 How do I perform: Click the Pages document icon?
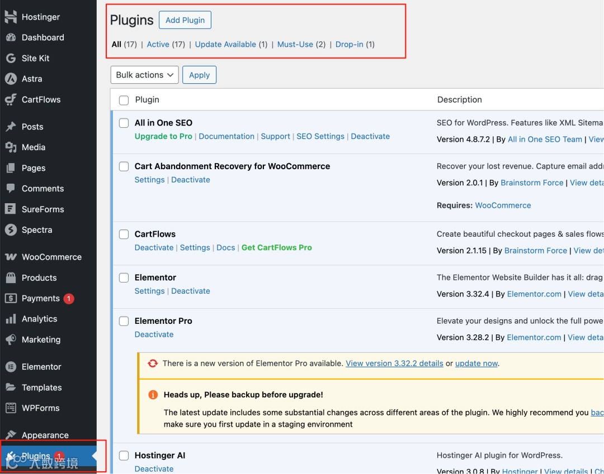pyautogui.click(x=11, y=168)
